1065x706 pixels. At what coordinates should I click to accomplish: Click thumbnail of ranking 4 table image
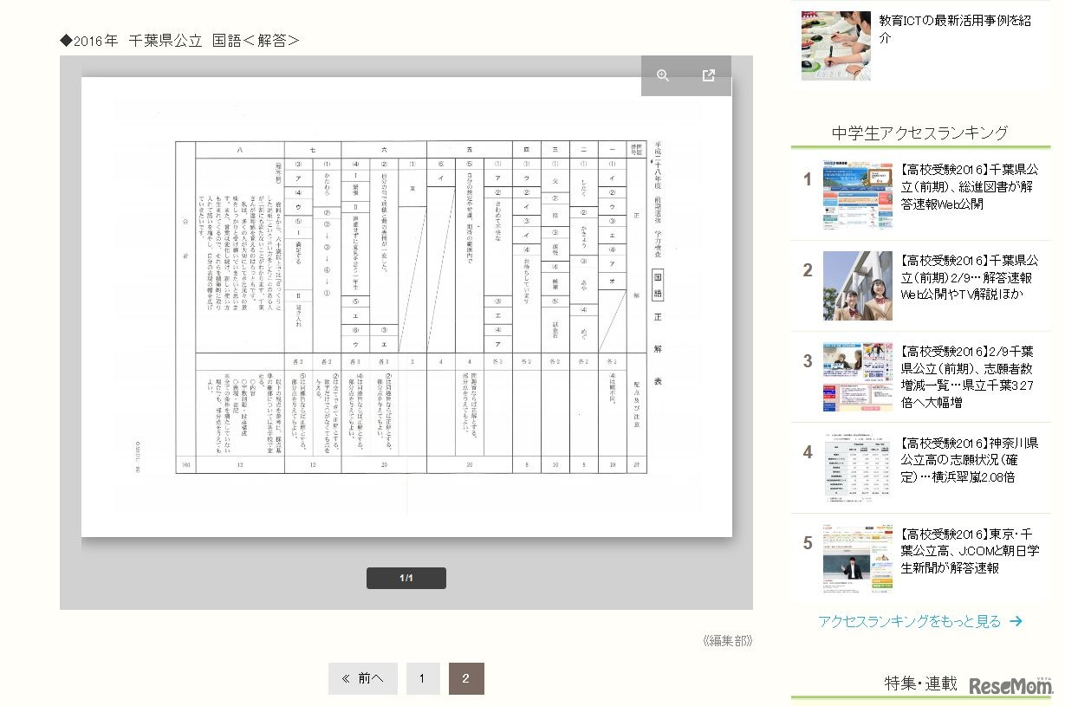point(858,469)
